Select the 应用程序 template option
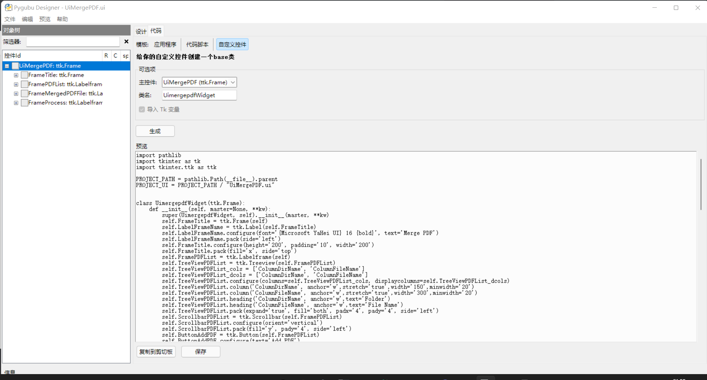707x380 pixels. tap(165, 44)
